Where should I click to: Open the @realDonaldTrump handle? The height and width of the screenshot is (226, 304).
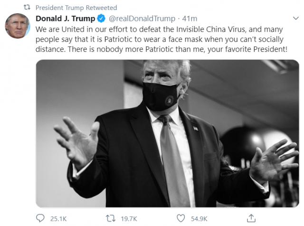(142, 19)
